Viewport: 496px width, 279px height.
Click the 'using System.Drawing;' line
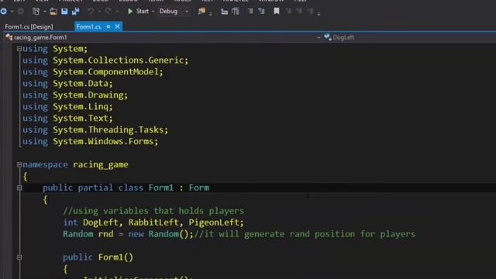[x=75, y=95]
